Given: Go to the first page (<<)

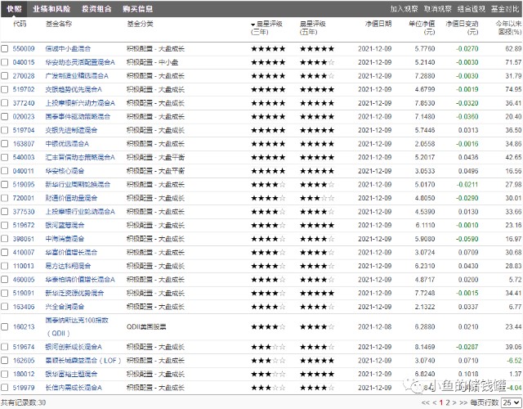Looking at the screenshot, I should pos(425,402).
